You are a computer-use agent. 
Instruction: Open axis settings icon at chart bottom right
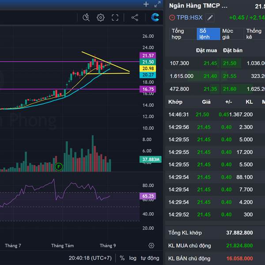151,246
